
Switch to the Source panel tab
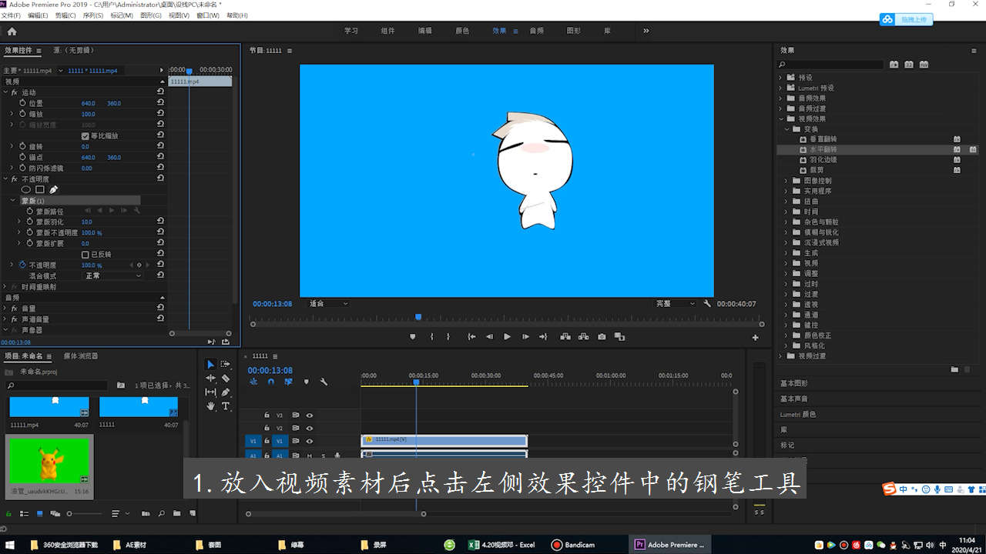click(x=74, y=50)
